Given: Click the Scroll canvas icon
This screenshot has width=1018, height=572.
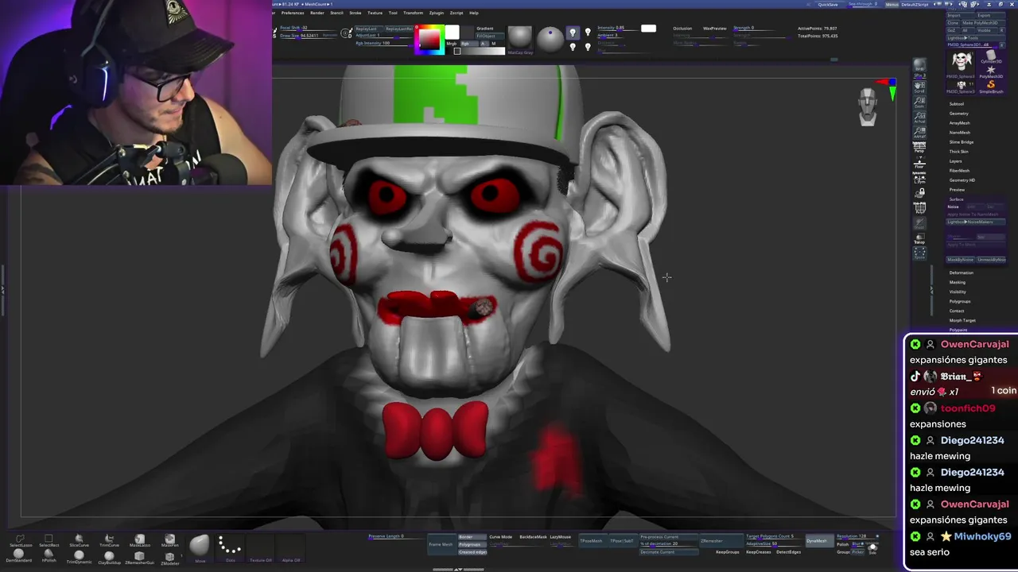Looking at the screenshot, I should click(x=919, y=87).
